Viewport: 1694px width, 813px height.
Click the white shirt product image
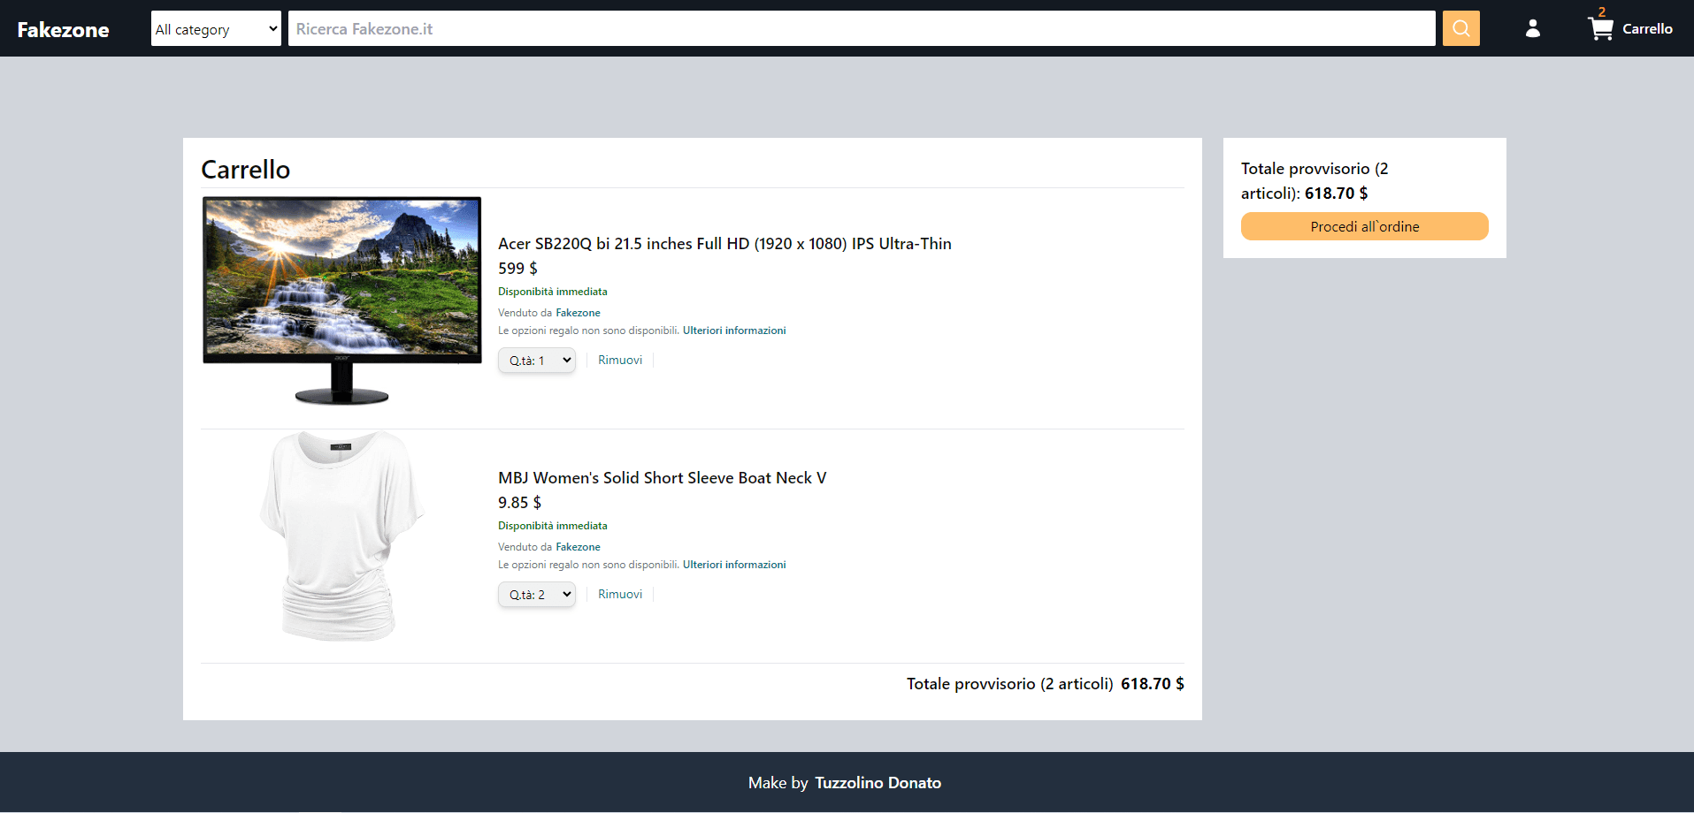click(341, 536)
